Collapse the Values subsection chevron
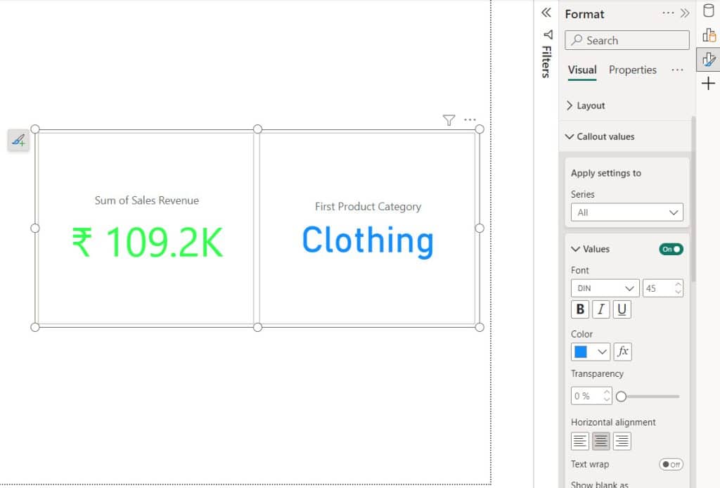The height and width of the screenshot is (488, 720). point(575,250)
